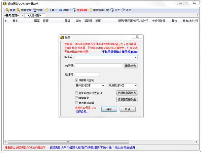Enable 登录后显示设置窗口 checkbox
This screenshot has width=202, height=153.
pyautogui.click(x=76, y=93)
